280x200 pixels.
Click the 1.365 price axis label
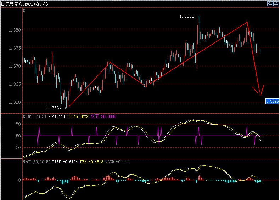pos(15,84)
